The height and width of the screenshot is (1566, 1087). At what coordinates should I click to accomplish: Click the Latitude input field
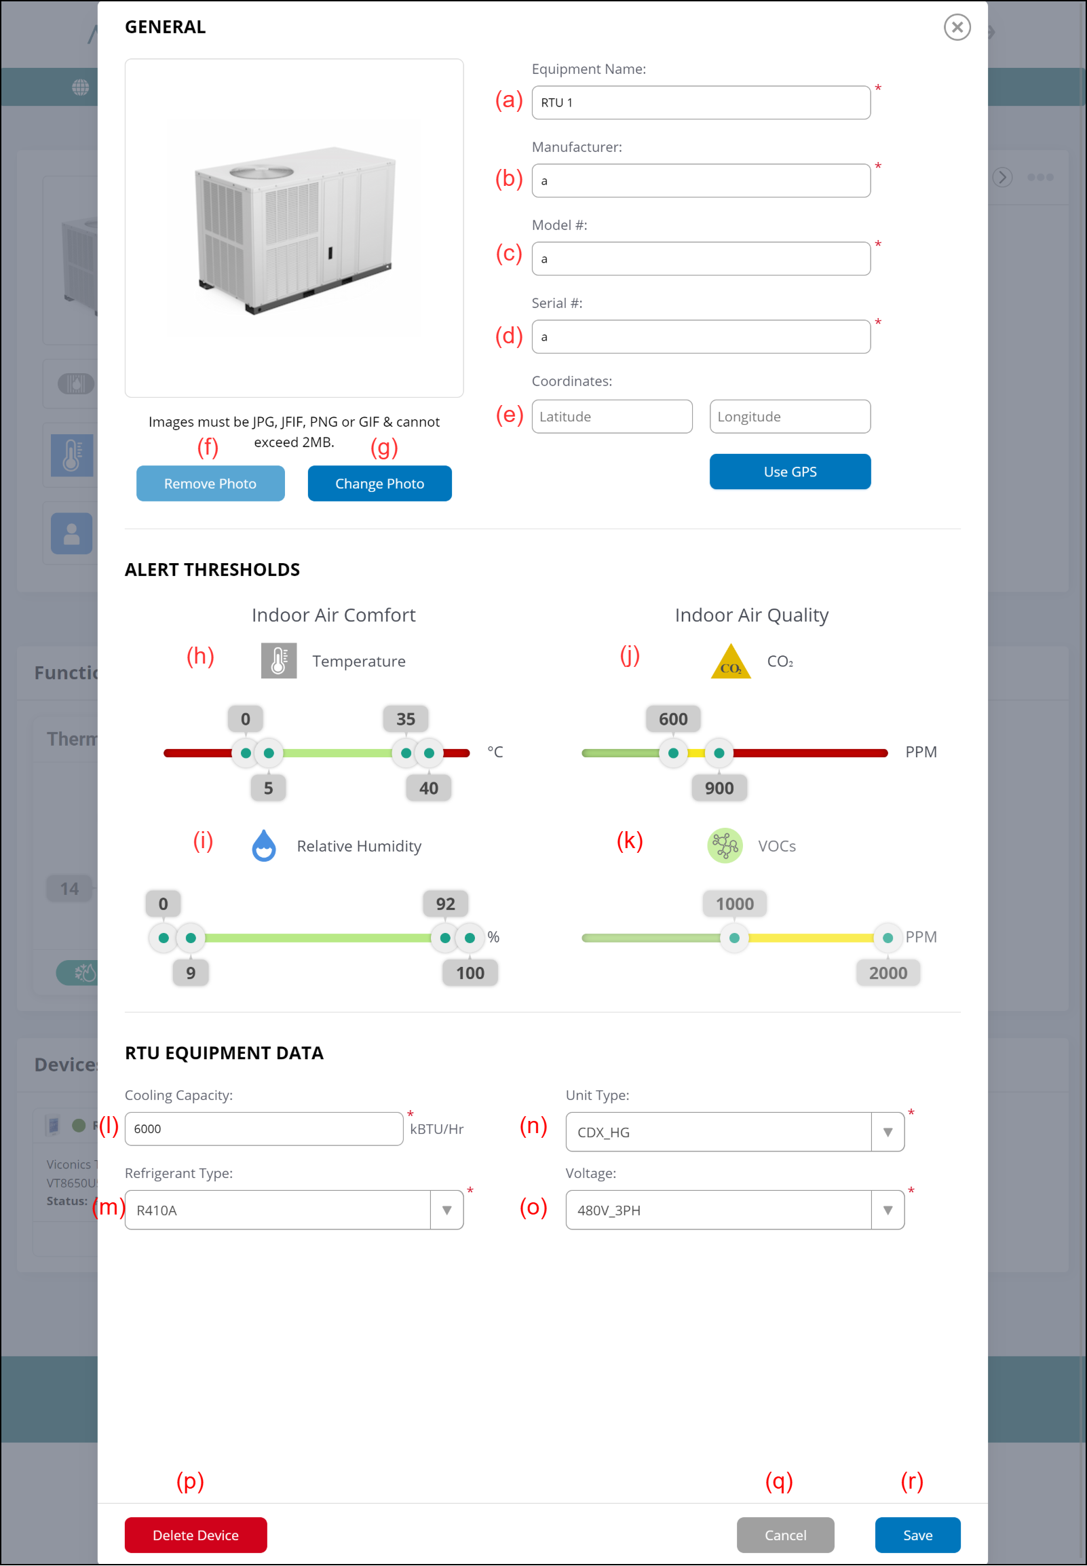pos(611,417)
